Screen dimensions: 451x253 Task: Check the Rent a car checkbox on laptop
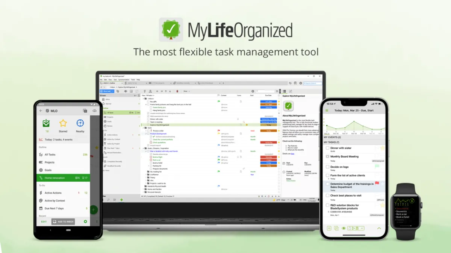tap(151, 160)
